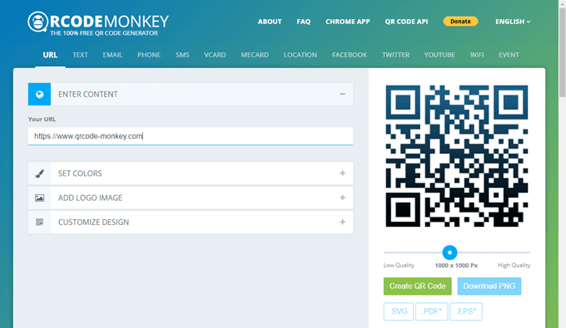The image size is (566, 328).
Task: Download the code as .SVG
Action: click(x=399, y=311)
